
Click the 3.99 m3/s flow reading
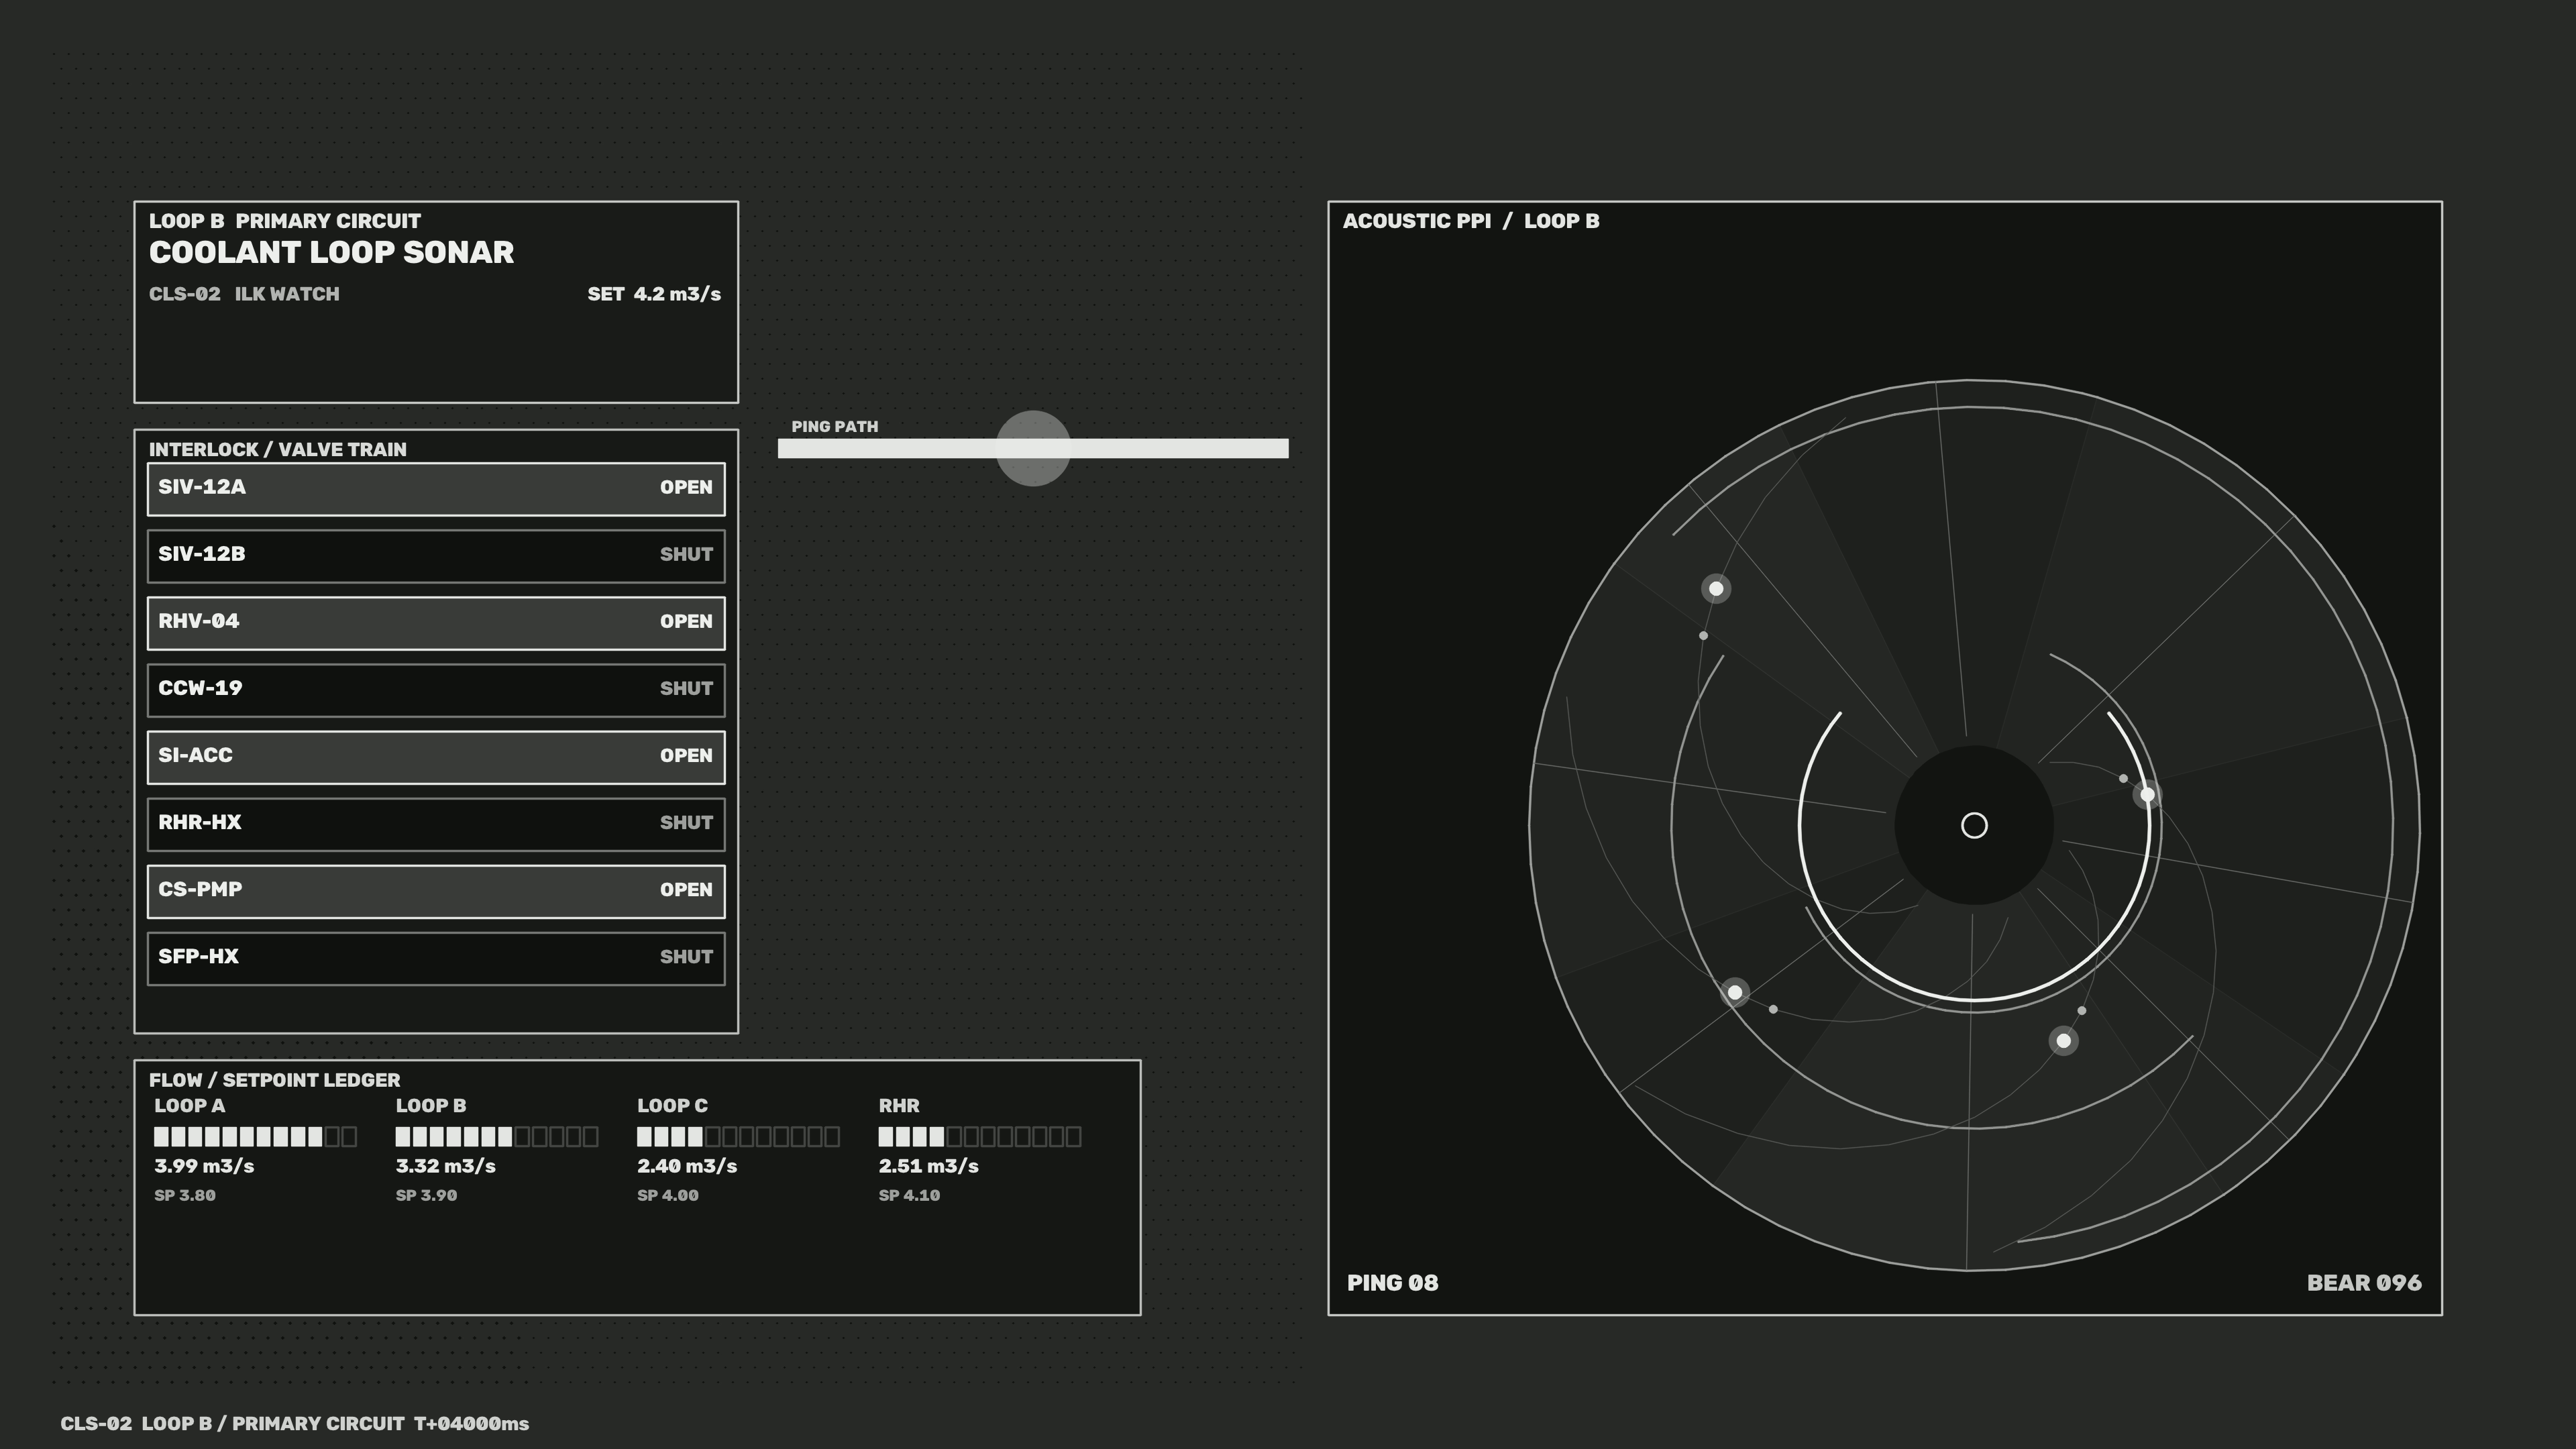[204, 1166]
